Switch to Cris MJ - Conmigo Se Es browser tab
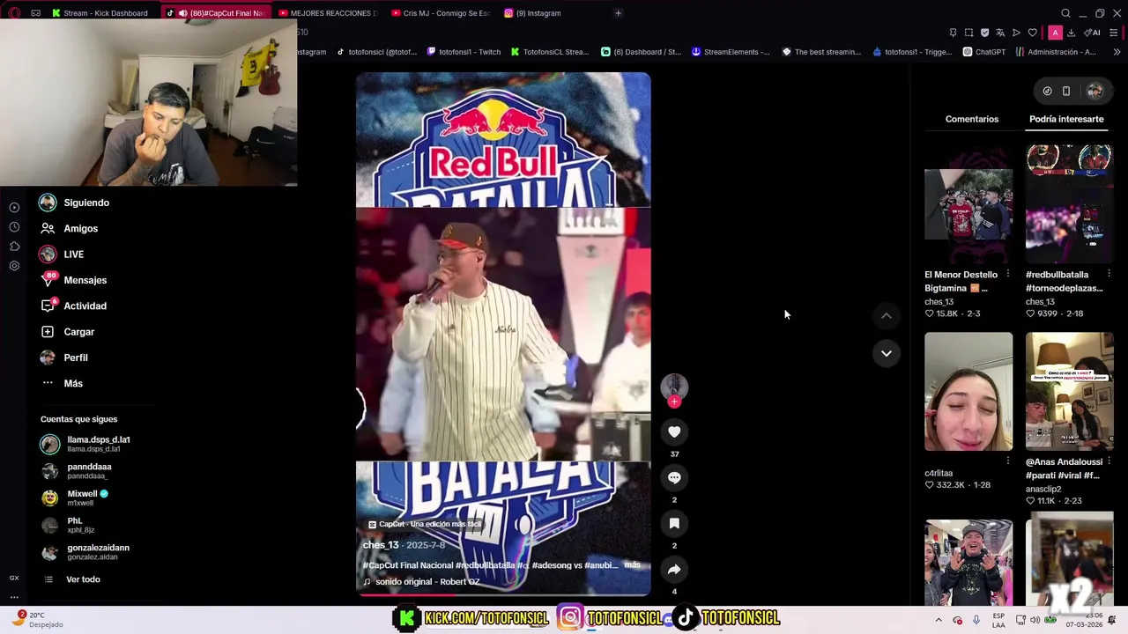Screen dimensions: 1128x634 pyautogui.click(x=440, y=13)
